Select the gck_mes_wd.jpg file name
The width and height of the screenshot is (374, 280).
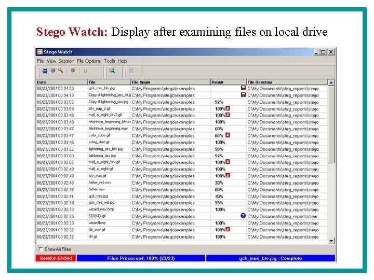coord(102,203)
